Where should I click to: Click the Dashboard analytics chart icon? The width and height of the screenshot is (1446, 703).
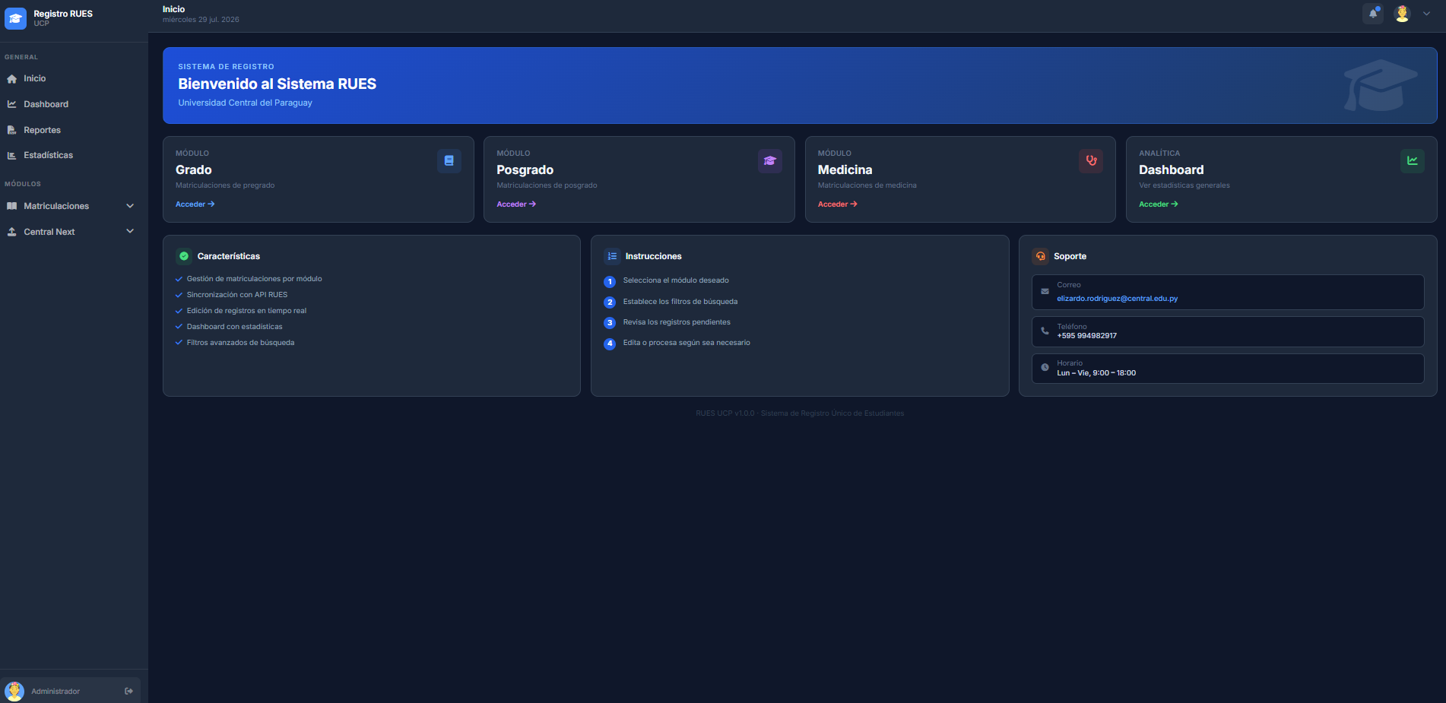coord(1413,161)
